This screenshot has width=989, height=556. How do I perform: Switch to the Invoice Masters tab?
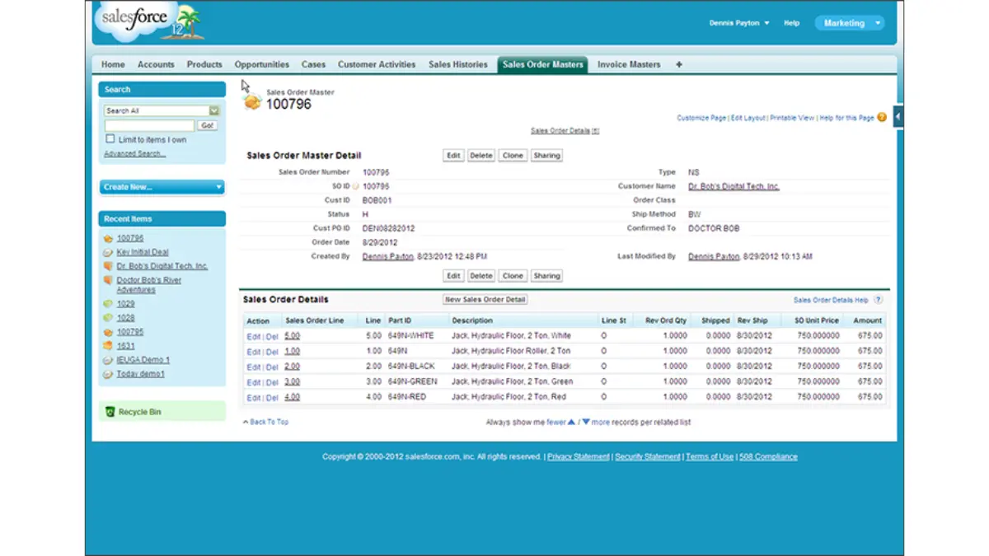628,64
